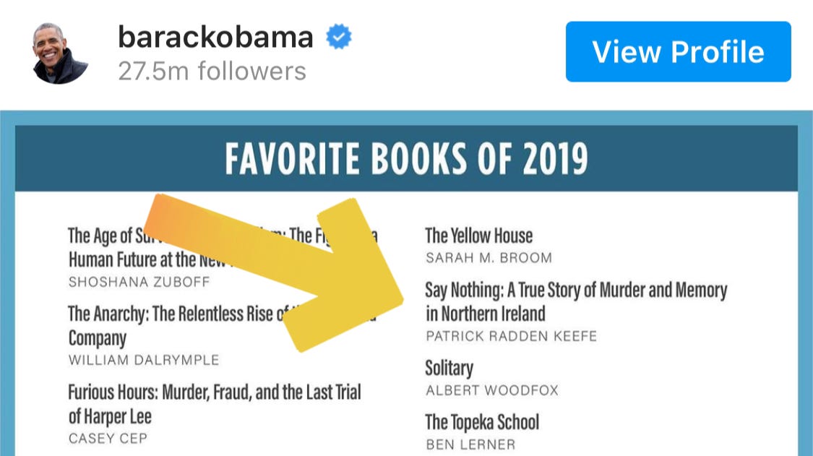Click the barackobama username
This screenshot has width=813, height=456.
[215, 38]
